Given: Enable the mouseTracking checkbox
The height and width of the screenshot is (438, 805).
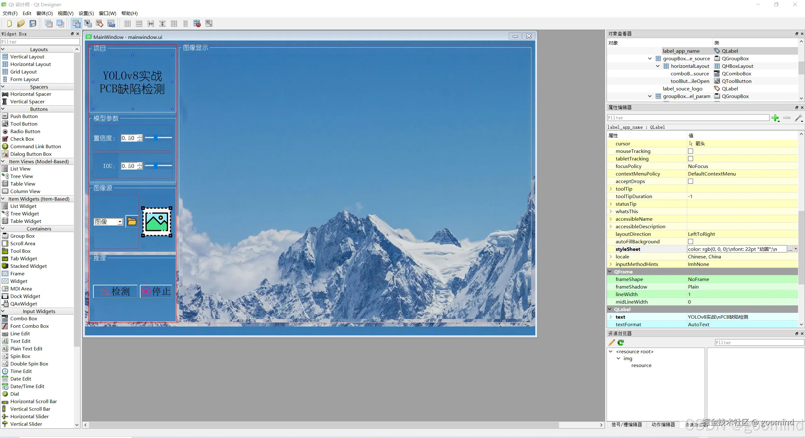Looking at the screenshot, I should [x=691, y=151].
